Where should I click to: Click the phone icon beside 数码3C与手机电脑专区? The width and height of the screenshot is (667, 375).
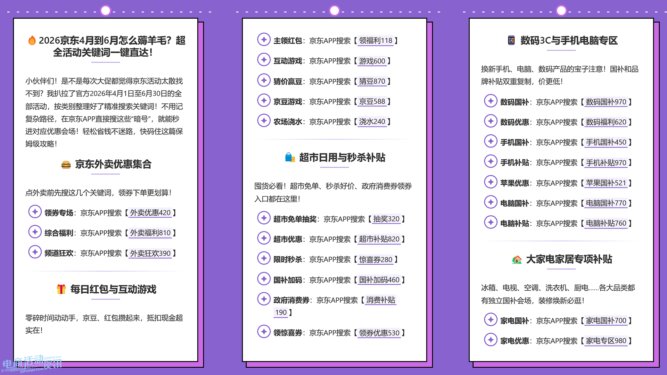click(x=511, y=41)
